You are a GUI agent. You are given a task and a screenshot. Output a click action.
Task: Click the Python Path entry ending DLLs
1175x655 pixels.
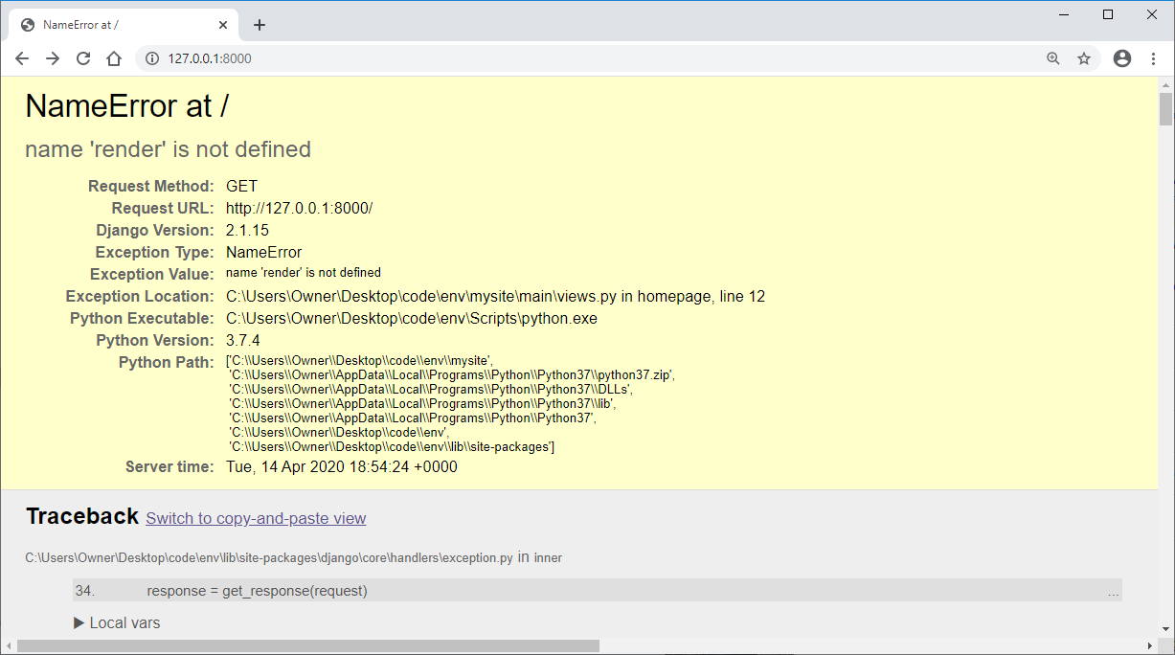pyautogui.click(x=431, y=390)
